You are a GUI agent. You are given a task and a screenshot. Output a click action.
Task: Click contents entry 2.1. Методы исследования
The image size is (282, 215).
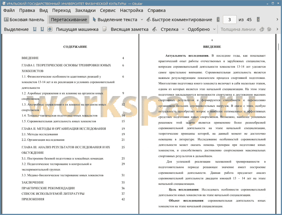[40, 134]
